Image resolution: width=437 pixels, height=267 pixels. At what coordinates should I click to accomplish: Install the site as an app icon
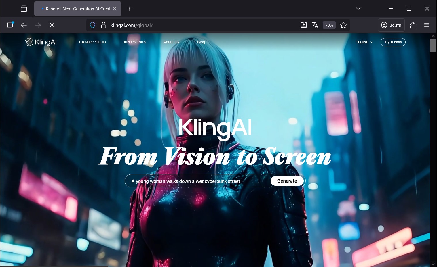(x=304, y=25)
